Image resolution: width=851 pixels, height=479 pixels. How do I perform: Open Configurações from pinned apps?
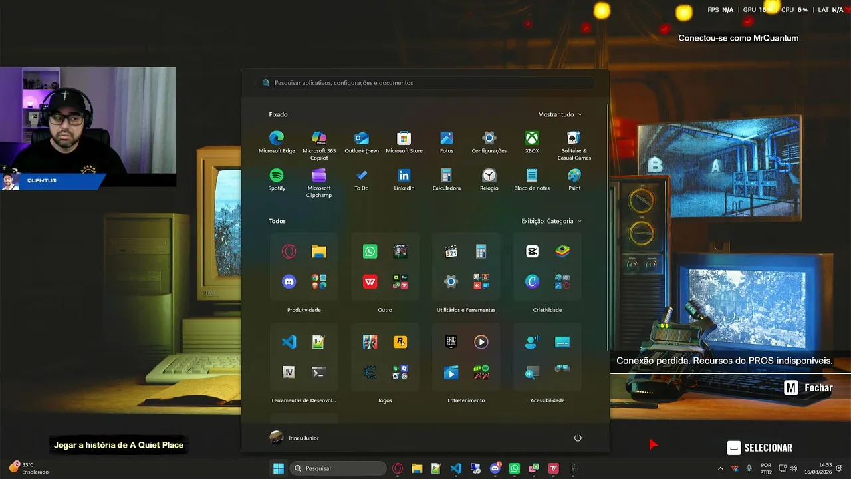pos(489,142)
